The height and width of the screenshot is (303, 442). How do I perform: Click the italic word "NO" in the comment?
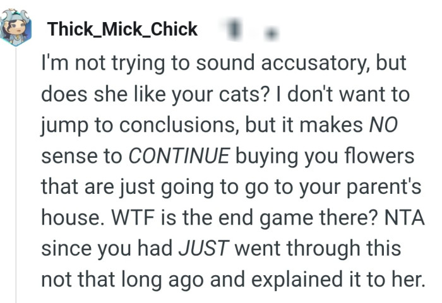click(383, 126)
